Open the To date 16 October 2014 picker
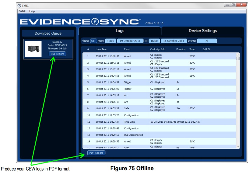 pos(173,41)
